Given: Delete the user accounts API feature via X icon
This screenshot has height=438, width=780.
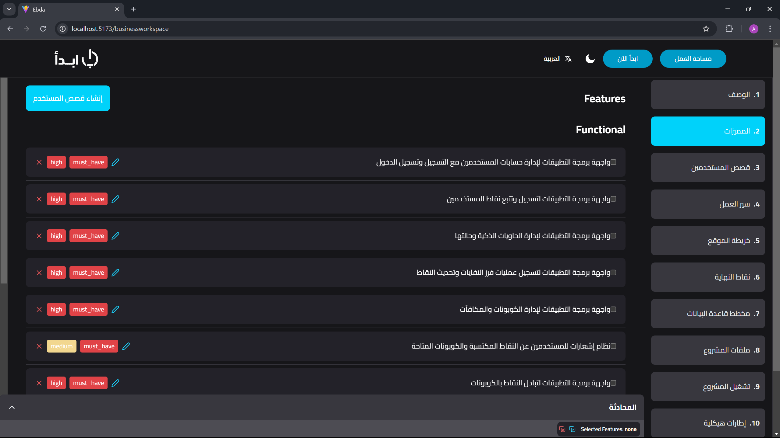Looking at the screenshot, I should [x=39, y=162].
